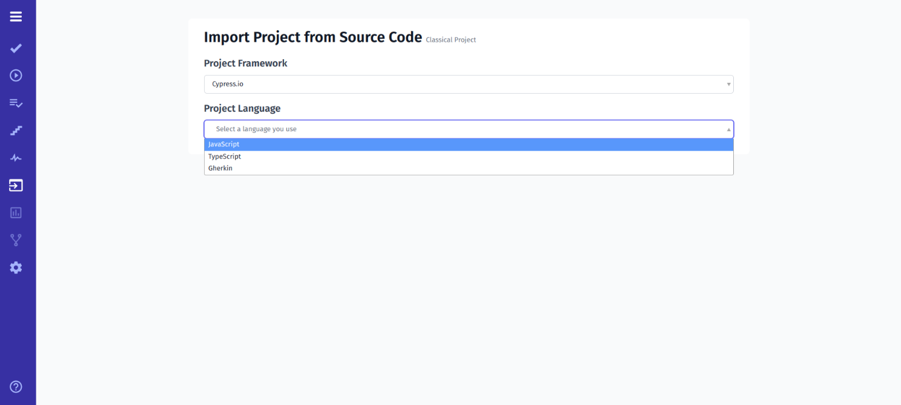Open Help via the question mark icon
901x405 pixels.
click(16, 387)
